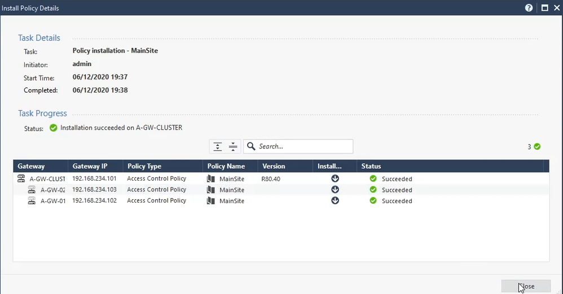Image resolution: width=563 pixels, height=294 pixels.
Task: Click the magnifier icon in search box
Action: [252, 147]
